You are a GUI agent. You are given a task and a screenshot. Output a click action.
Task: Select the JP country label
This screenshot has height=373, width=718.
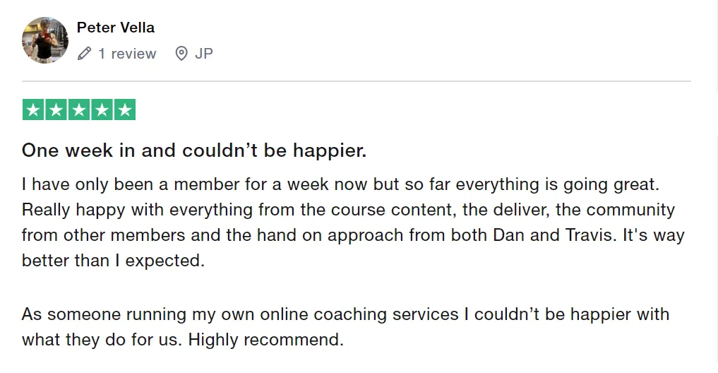(204, 54)
